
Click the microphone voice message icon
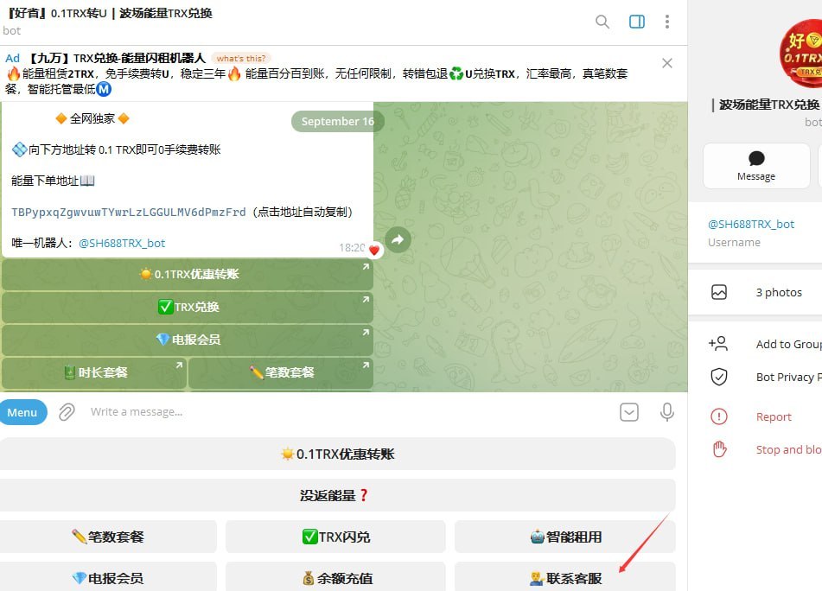pyautogui.click(x=666, y=412)
